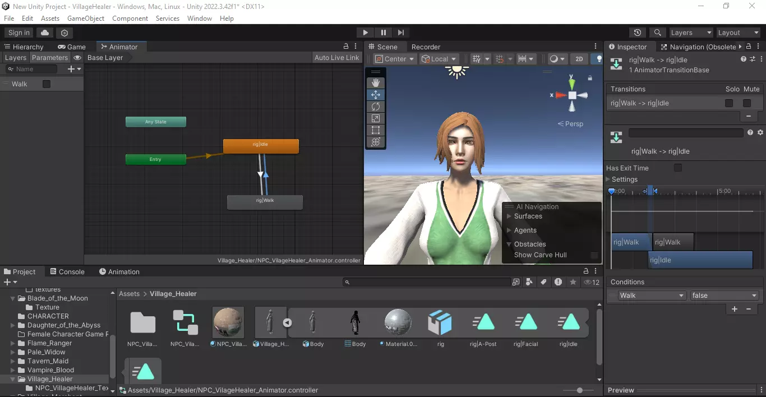Open the Unity Cloud icon

point(45,33)
